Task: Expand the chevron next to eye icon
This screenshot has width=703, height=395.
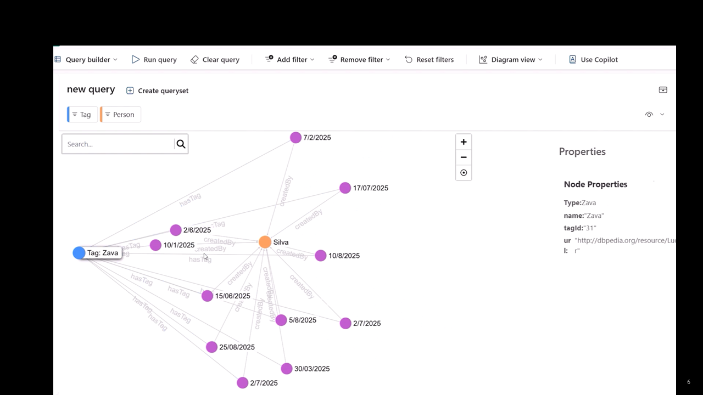Action: [662, 115]
